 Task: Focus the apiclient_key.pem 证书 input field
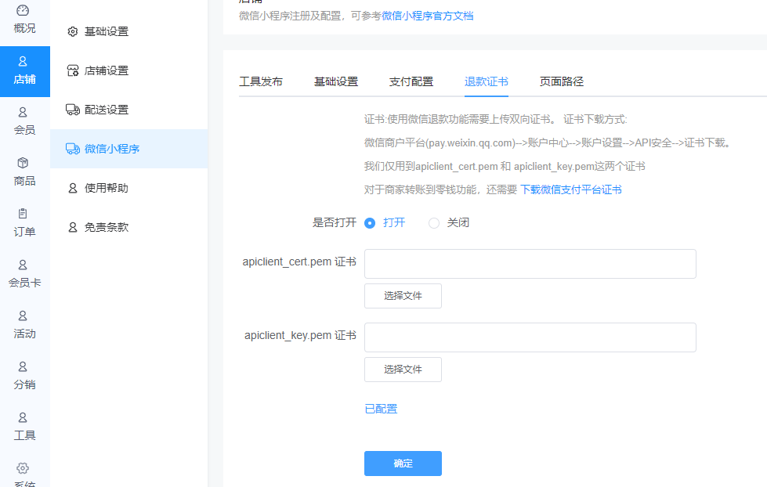point(530,337)
